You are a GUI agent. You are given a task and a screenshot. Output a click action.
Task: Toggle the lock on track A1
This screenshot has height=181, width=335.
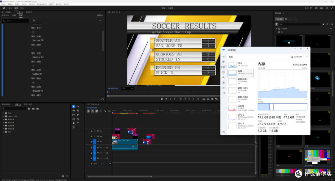coord(92,148)
